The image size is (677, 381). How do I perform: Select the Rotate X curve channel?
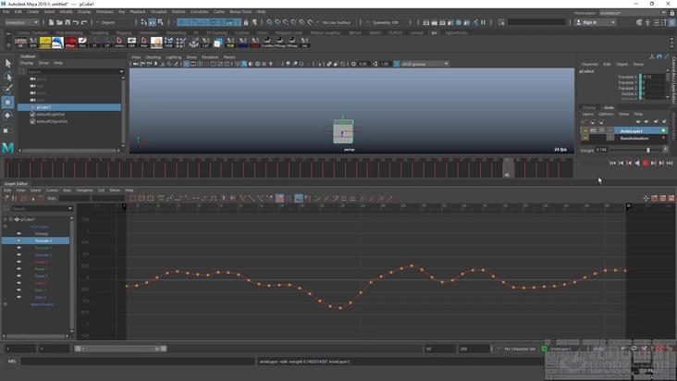pos(42,262)
